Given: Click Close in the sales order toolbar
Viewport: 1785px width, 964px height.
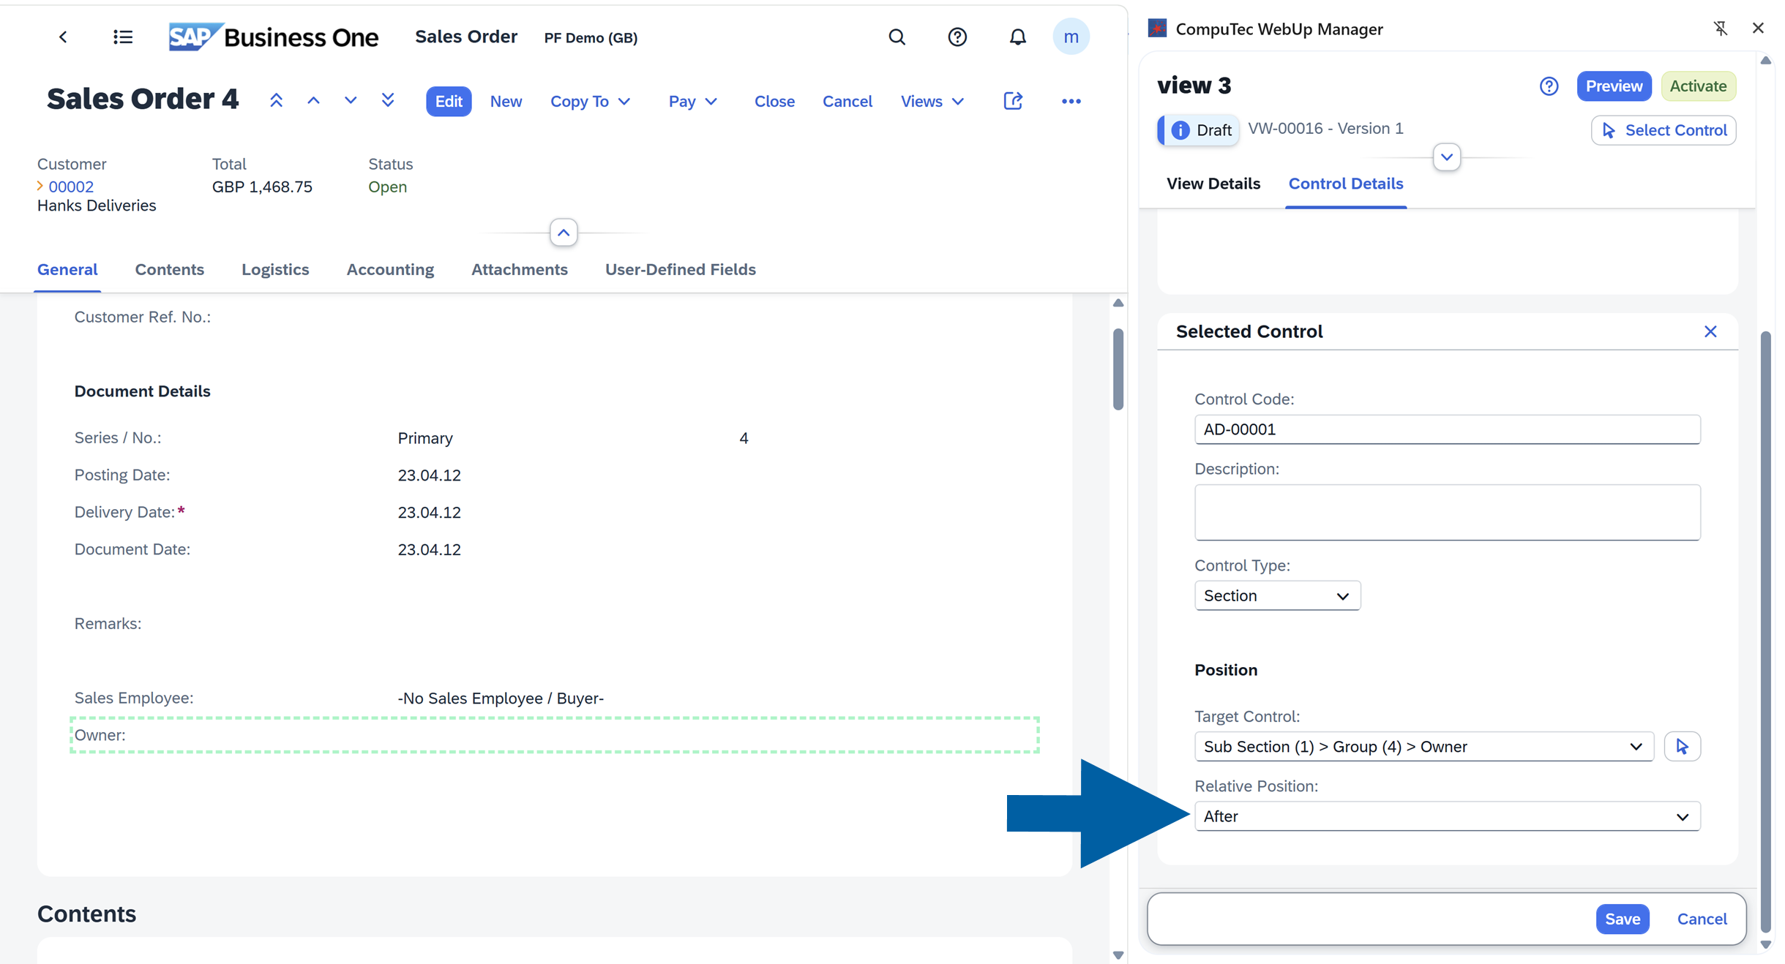Looking at the screenshot, I should (x=774, y=102).
